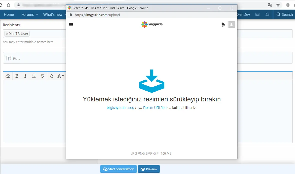Apply strikethrough formatting

click(43, 76)
